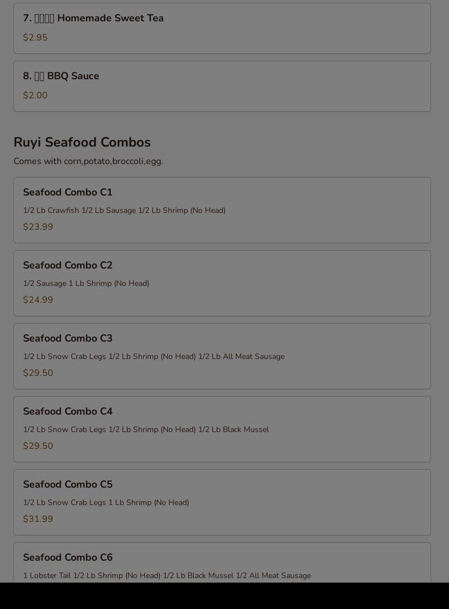Click the $29.50 price under Combo C3
449x609 pixels.
tap(38, 373)
